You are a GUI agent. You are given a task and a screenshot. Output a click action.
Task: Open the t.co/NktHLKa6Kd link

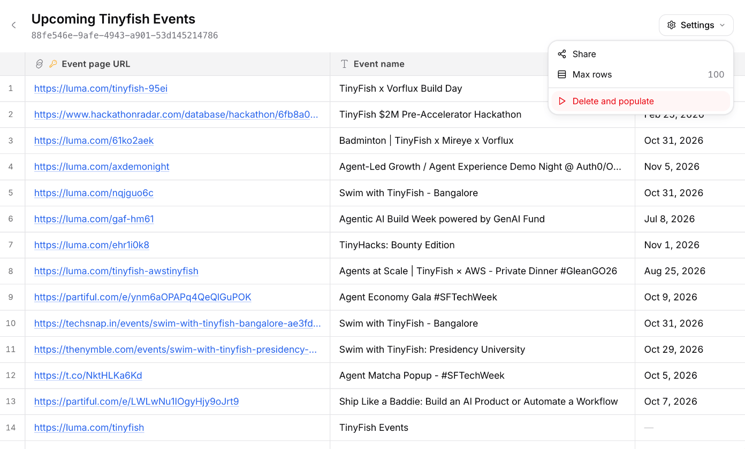click(x=88, y=376)
